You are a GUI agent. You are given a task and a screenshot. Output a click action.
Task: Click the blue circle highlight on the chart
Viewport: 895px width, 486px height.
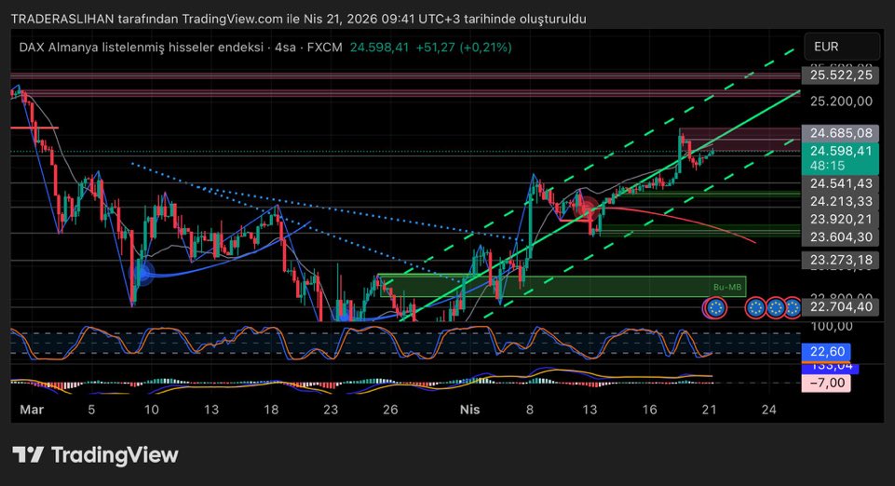tap(143, 272)
